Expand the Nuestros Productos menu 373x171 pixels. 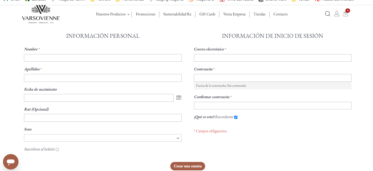pyautogui.click(x=112, y=14)
